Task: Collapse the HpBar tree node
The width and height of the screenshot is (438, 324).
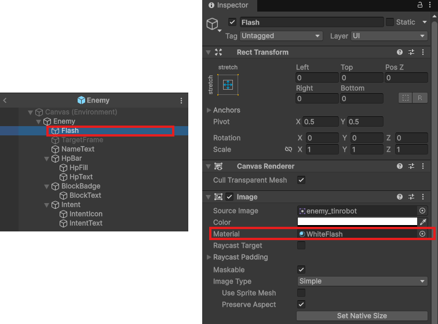Action: pyautogui.click(x=47, y=159)
